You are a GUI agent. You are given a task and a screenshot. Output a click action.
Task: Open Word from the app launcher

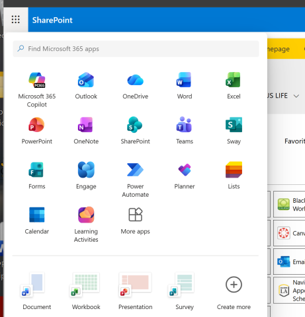[185, 86]
